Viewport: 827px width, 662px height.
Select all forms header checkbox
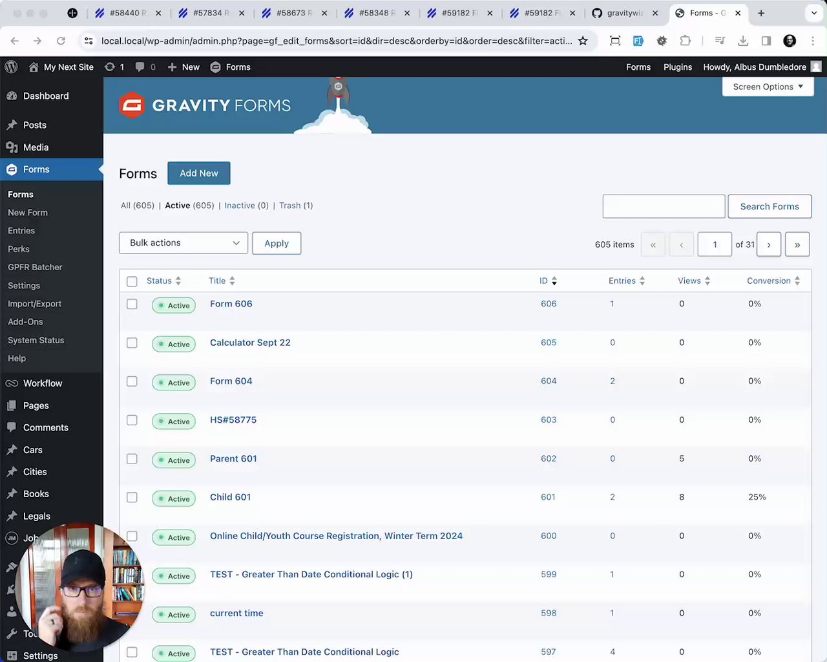pos(132,281)
